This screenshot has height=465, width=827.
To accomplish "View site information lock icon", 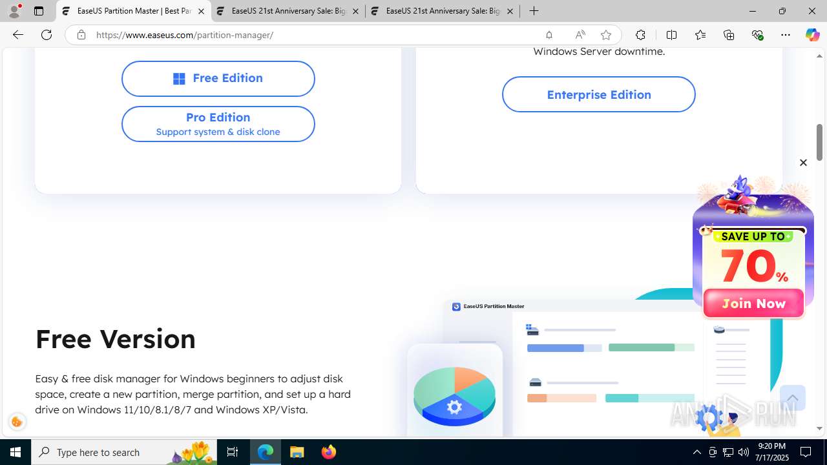I will 81,35.
